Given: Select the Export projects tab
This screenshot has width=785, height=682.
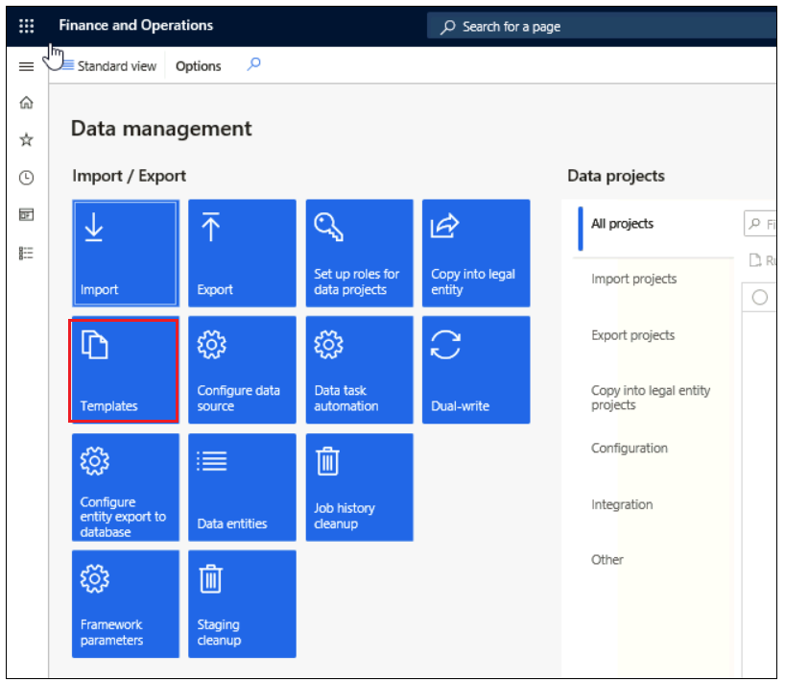Looking at the screenshot, I should pyautogui.click(x=632, y=335).
